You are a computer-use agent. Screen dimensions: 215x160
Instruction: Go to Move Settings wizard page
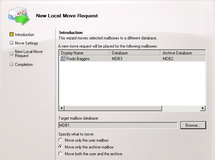point(26,43)
